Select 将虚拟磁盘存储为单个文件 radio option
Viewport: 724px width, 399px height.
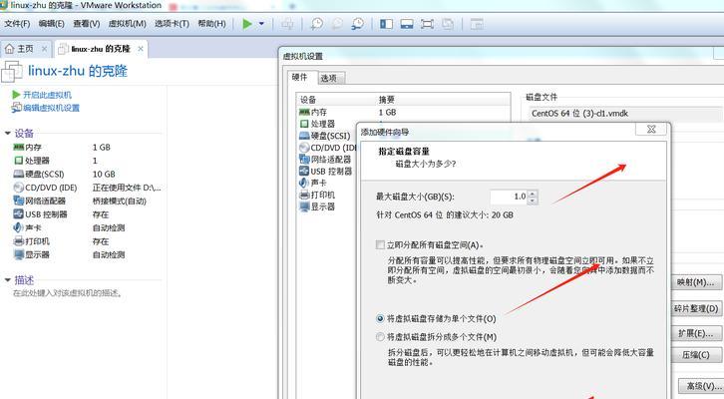click(380, 318)
